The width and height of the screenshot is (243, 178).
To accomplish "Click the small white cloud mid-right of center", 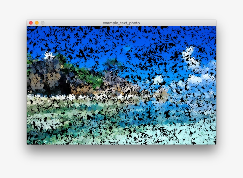I will pos(158,79).
